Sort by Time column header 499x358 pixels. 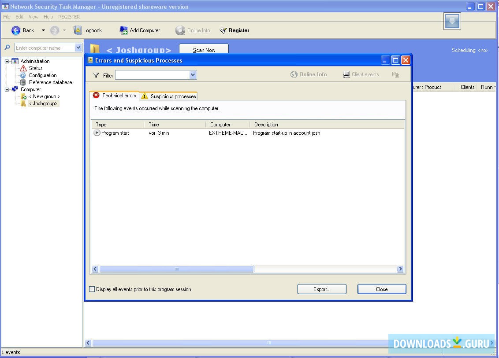tap(175, 125)
